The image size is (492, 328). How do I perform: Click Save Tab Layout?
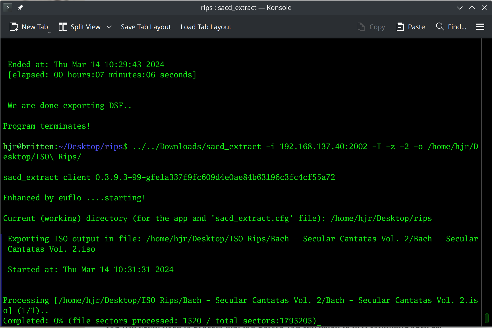coord(146,26)
